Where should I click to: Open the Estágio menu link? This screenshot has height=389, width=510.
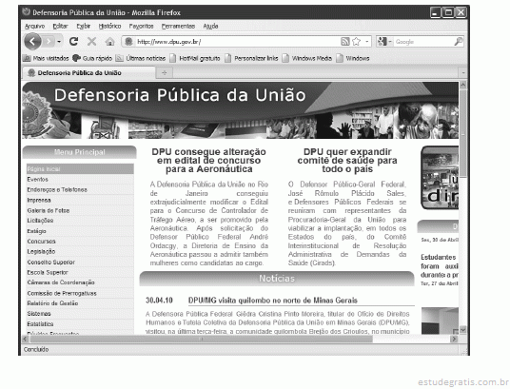[36, 231]
